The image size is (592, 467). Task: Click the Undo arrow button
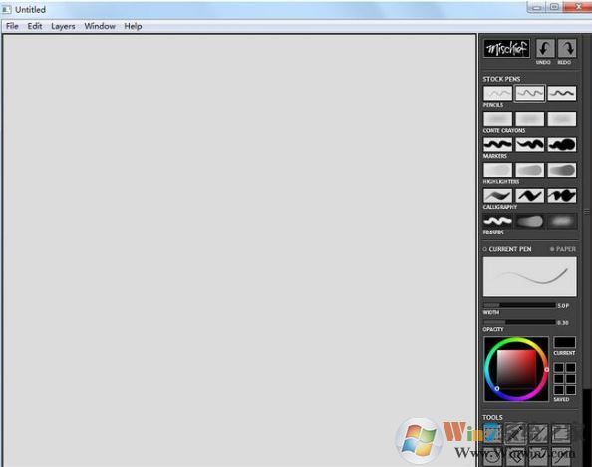click(545, 49)
